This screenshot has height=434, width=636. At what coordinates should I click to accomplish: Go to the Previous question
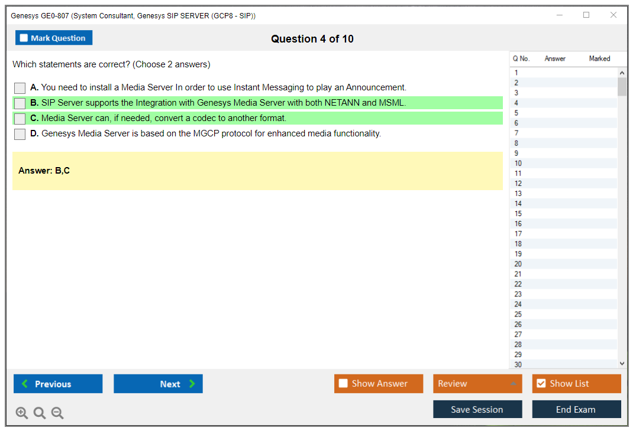tap(58, 384)
